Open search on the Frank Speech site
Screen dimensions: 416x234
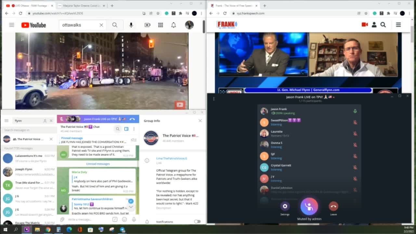[x=383, y=25]
